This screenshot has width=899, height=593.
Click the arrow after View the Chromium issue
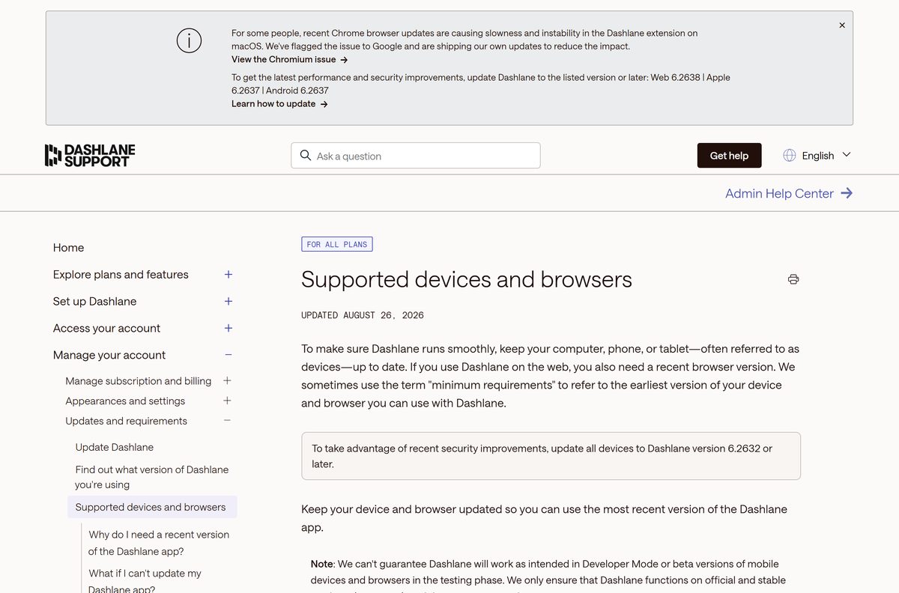[x=344, y=60]
